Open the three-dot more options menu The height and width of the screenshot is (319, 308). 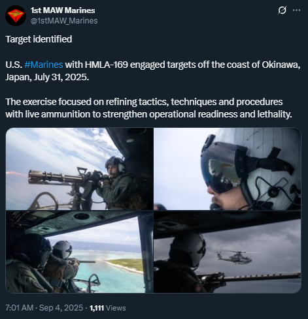tap(296, 10)
